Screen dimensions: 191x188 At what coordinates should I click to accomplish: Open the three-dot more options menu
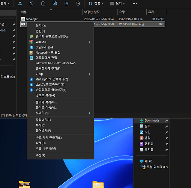pyautogui.click(x=135, y=3)
